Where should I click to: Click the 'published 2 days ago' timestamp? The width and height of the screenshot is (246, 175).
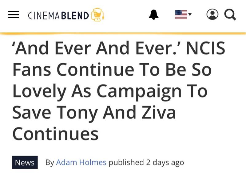pos(146,162)
